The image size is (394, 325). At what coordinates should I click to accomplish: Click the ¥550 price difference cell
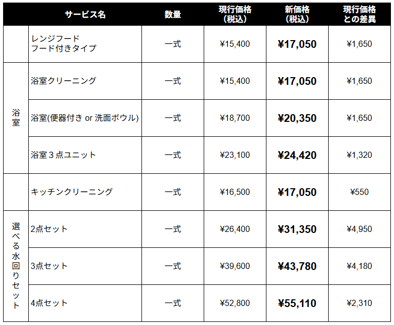(360, 192)
